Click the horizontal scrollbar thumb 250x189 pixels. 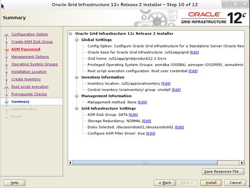145,163
